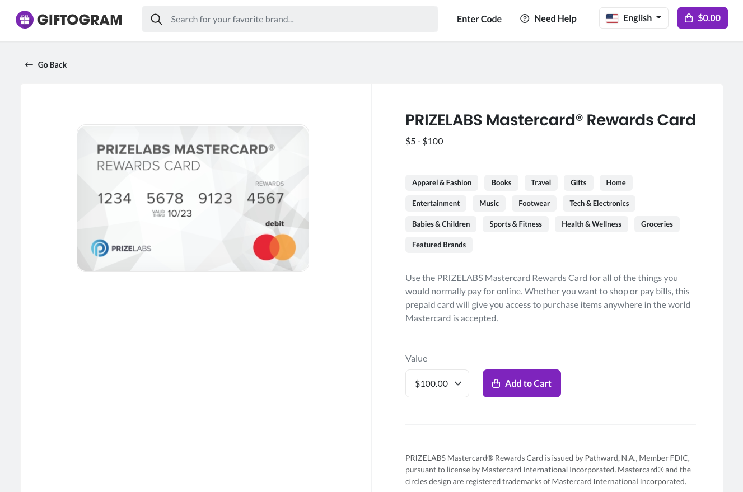Choose the Featured Brands tag

point(439,245)
